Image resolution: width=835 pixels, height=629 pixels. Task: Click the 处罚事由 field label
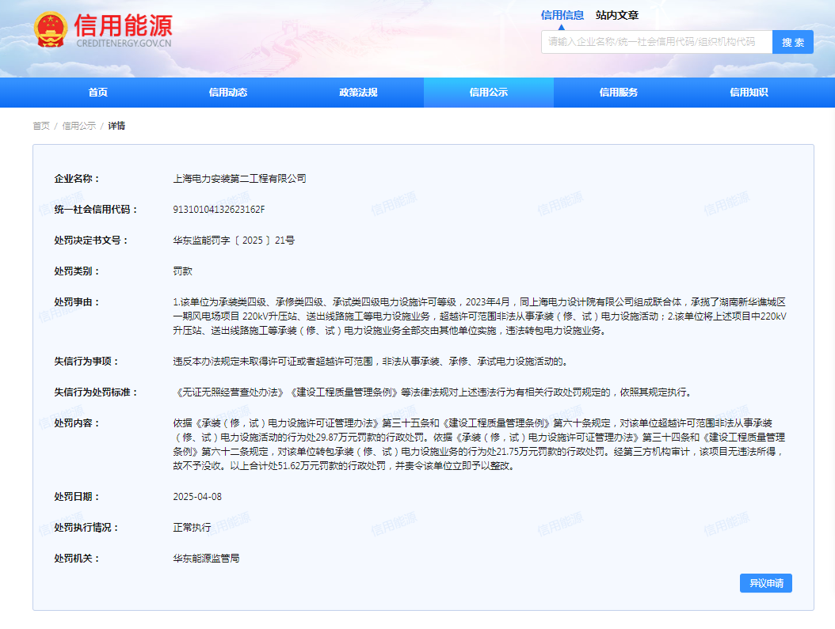coord(77,302)
